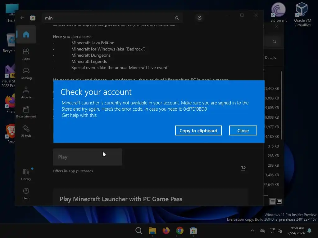The height and width of the screenshot is (238, 318).
Task: Switch background window to details list view
Action: (x=272, y=201)
